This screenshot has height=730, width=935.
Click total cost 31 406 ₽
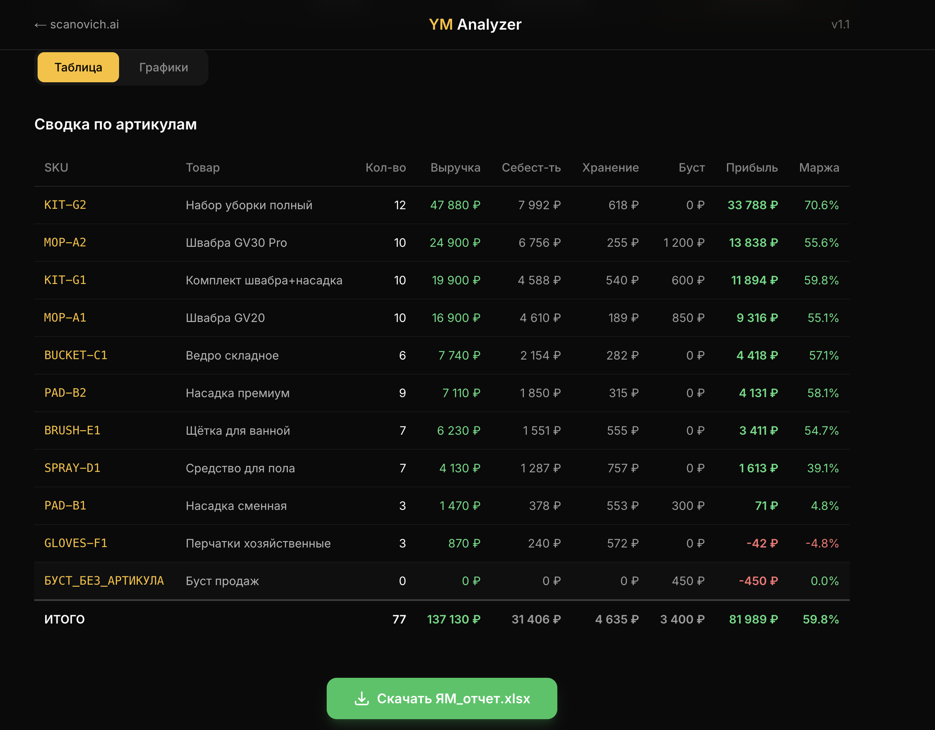point(536,619)
